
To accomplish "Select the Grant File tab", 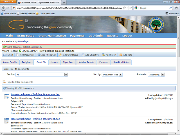I will (x=41, y=62).
